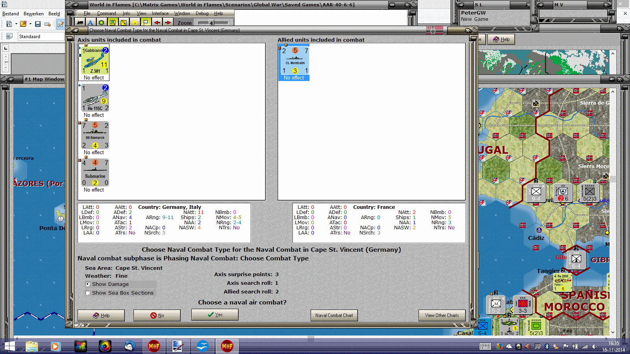
Task: Click the yellow sun weather toolbar icon
Action: 135,22
